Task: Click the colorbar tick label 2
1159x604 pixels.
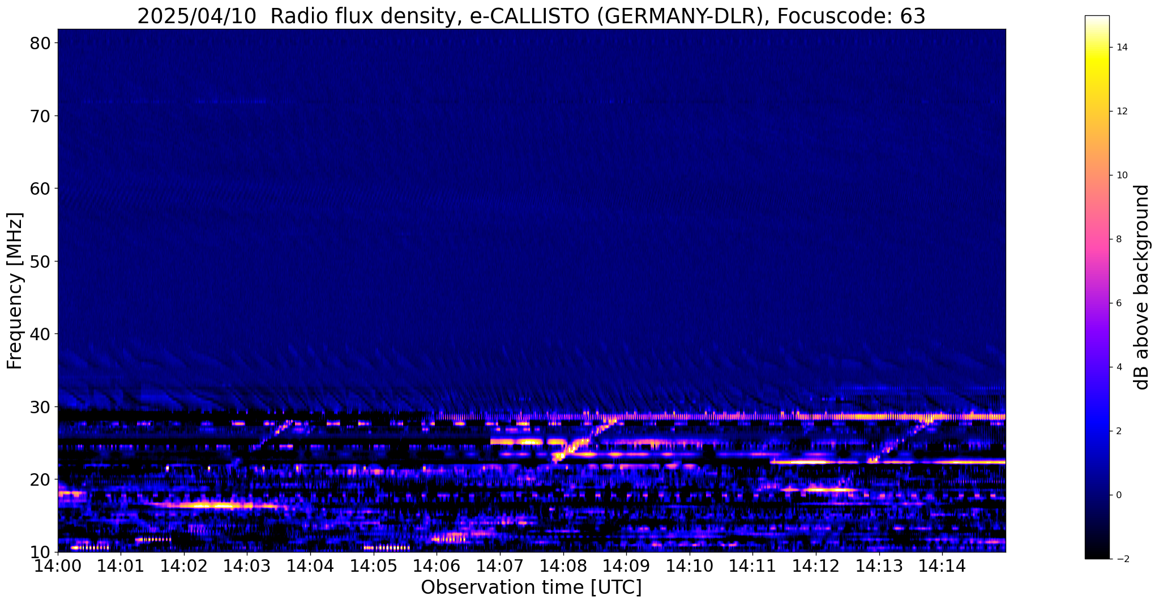Action: pos(1119,431)
